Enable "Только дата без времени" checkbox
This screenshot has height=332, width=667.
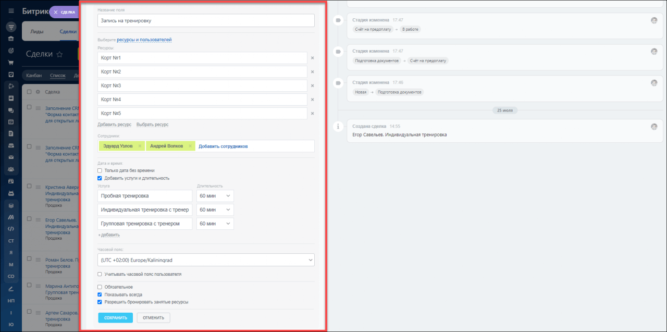(100, 170)
